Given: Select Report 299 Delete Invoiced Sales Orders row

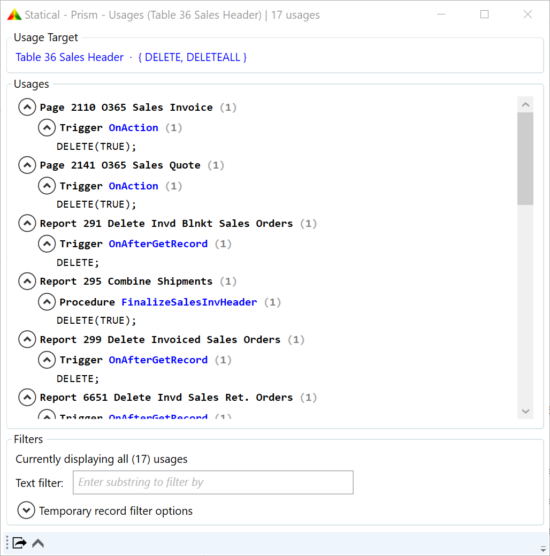Looking at the screenshot, I should coord(172,339).
